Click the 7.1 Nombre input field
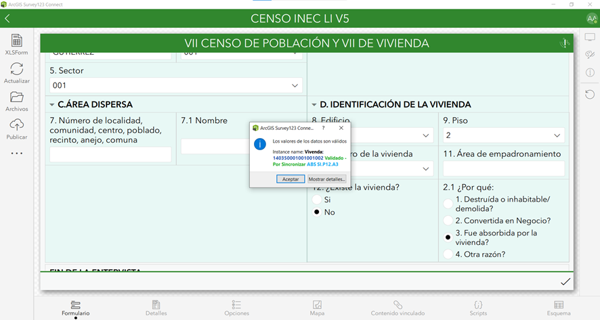 (215, 146)
